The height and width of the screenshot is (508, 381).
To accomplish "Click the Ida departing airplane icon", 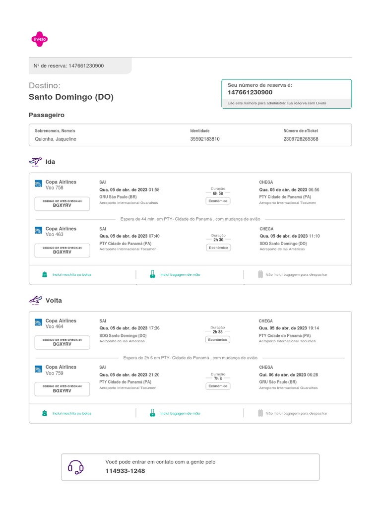I will coord(36,162).
